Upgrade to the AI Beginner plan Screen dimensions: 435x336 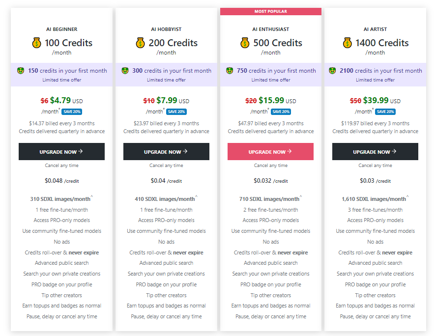tap(61, 152)
